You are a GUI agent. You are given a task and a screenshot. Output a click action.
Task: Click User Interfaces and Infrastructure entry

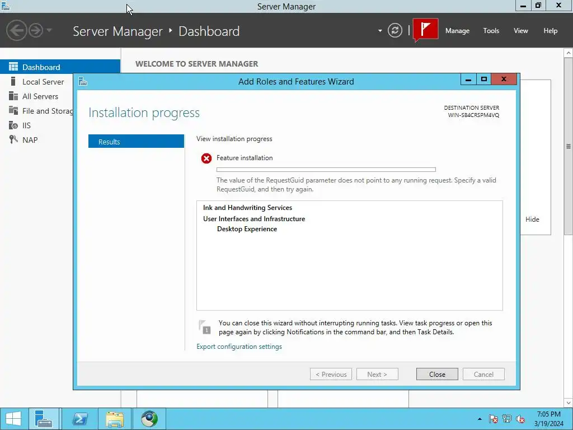click(254, 219)
